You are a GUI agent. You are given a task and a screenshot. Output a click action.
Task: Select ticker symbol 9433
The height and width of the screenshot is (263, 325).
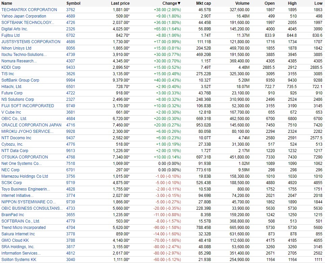click(x=71, y=67)
